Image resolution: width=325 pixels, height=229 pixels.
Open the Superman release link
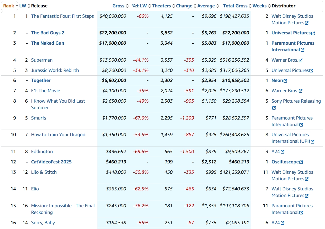pos(42,60)
